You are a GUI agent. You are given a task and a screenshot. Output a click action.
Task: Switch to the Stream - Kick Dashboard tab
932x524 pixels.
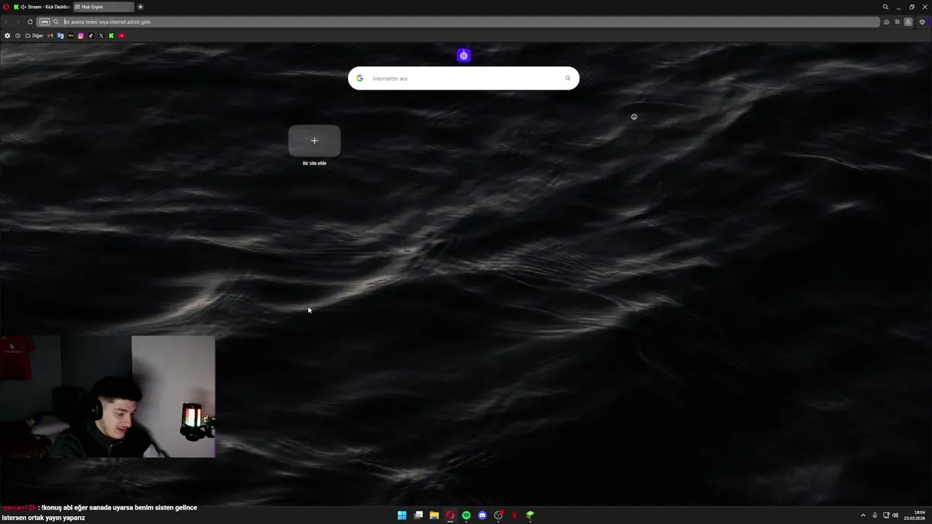pyautogui.click(x=42, y=7)
